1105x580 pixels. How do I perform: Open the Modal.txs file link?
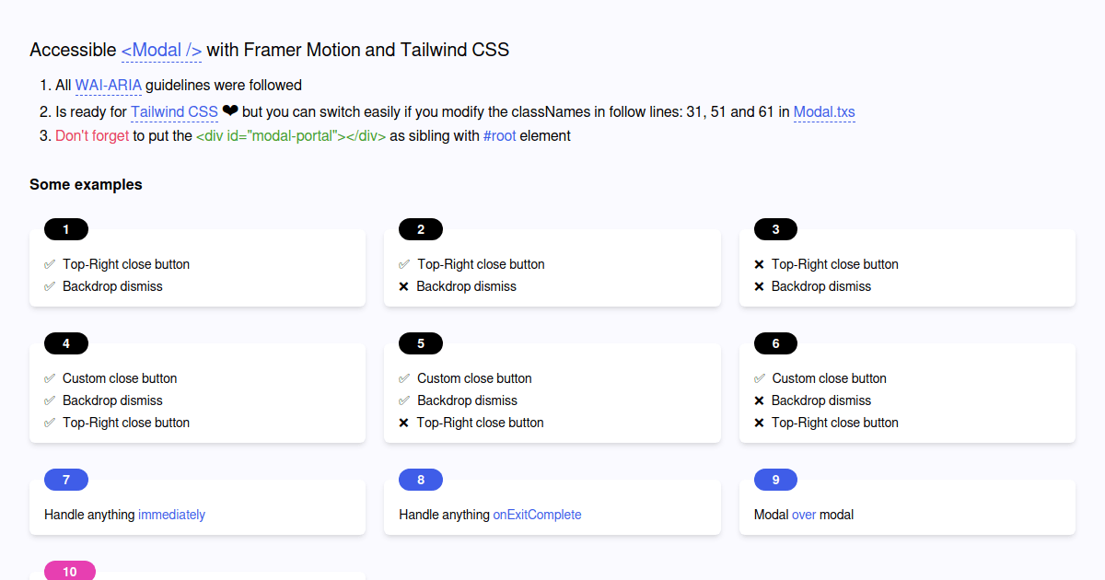pyautogui.click(x=824, y=111)
